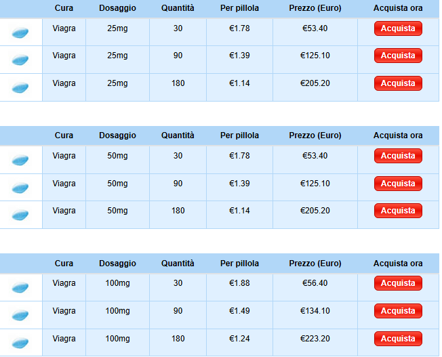Image resolution: width=442 pixels, height=357 pixels.
Task: Buy the 100mg pack priced €223.20
Action: click(x=398, y=338)
